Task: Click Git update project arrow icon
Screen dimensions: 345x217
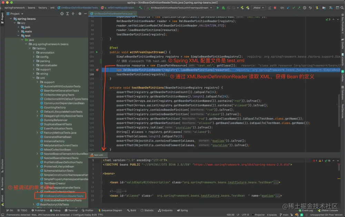Action: click(x=288, y=8)
